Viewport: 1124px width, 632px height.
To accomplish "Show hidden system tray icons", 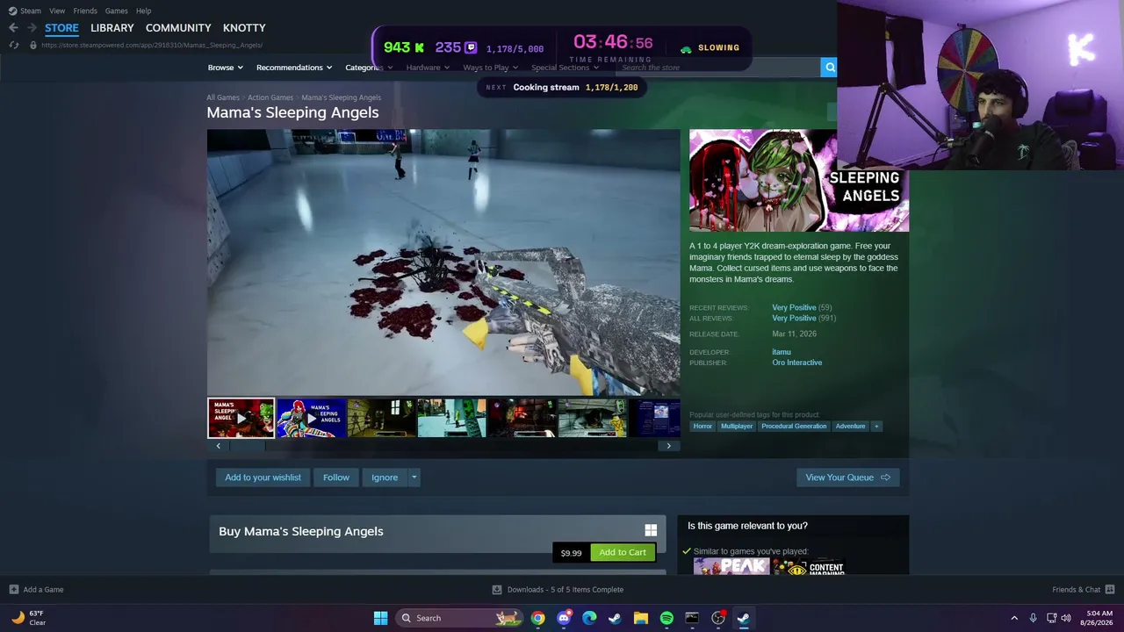I will [x=1014, y=618].
